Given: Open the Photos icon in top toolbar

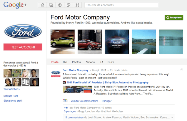Looking at the screenshot, I should [x=51, y=5].
